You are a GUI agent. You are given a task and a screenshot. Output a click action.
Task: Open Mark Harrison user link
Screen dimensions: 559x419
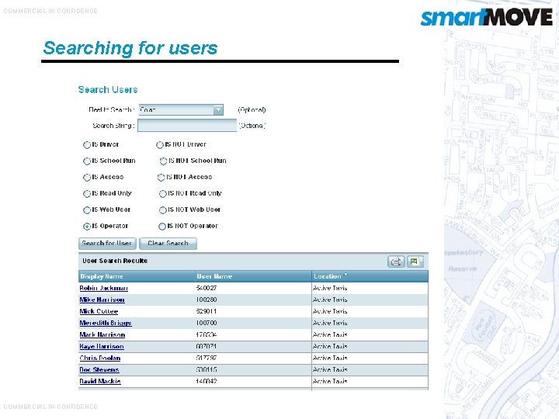(102, 335)
